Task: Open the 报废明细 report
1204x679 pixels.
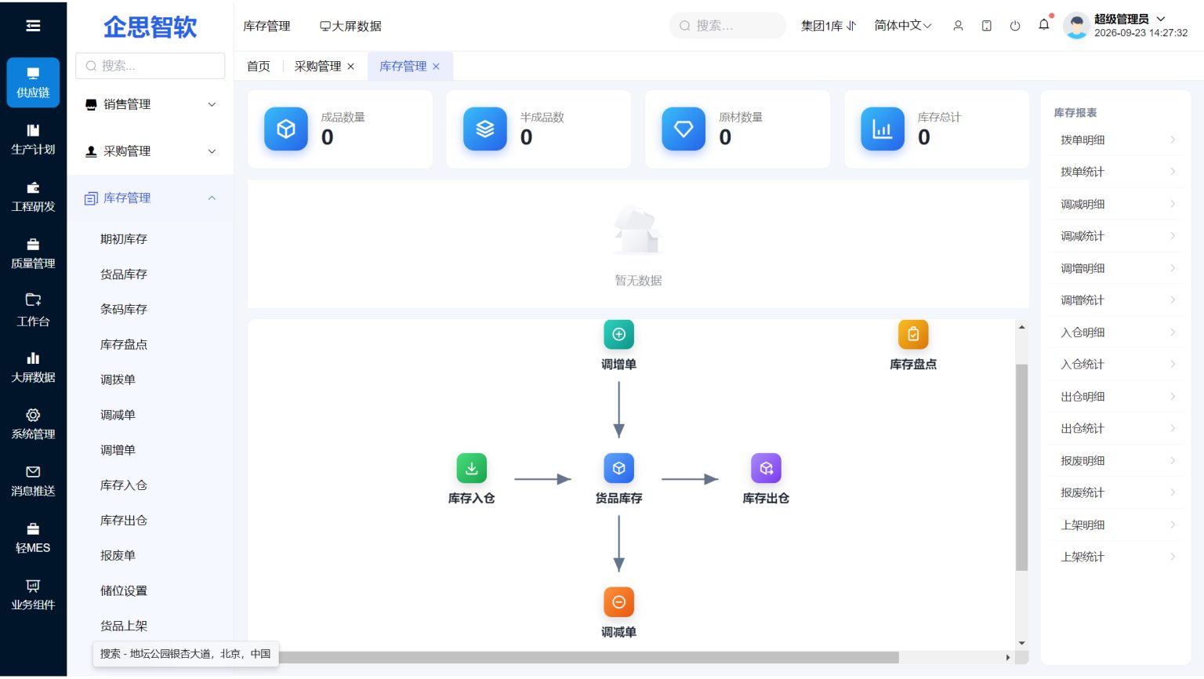Action: (x=1117, y=461)
